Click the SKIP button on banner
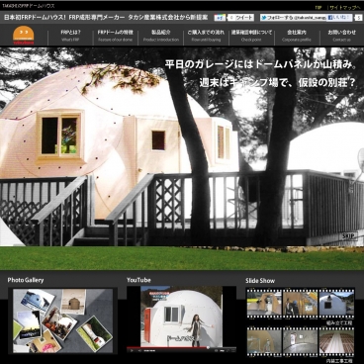Screen dimensions: 364x364 pos(348,236)
